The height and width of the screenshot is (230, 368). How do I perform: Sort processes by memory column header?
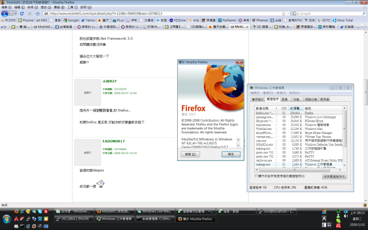tap(296, 109)
